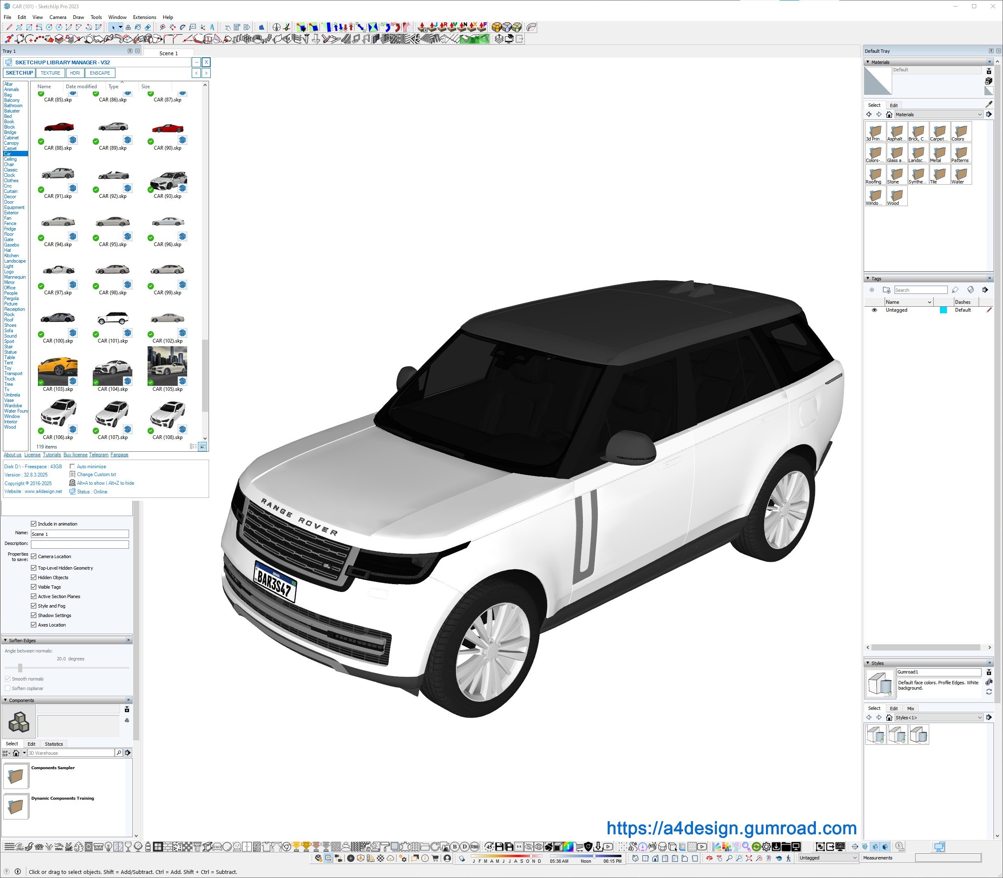Enable the Auto minimize checkbox

pyautogui.click(x=73, y=467)
